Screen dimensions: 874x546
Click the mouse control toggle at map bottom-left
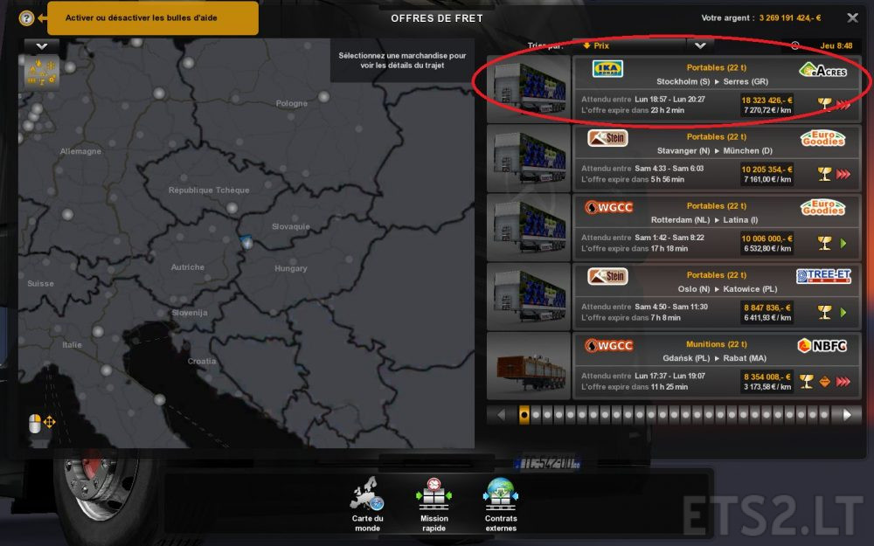pos(36,421)
